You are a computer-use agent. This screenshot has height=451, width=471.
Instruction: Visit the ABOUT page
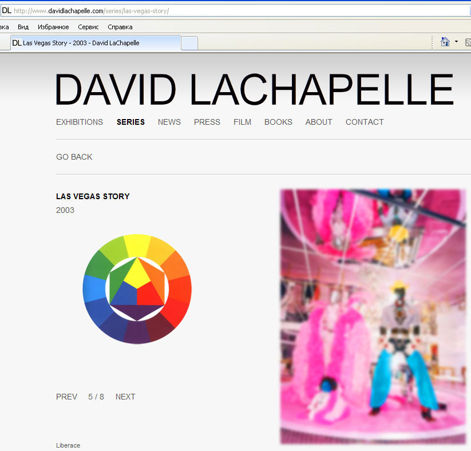(319, 122)
